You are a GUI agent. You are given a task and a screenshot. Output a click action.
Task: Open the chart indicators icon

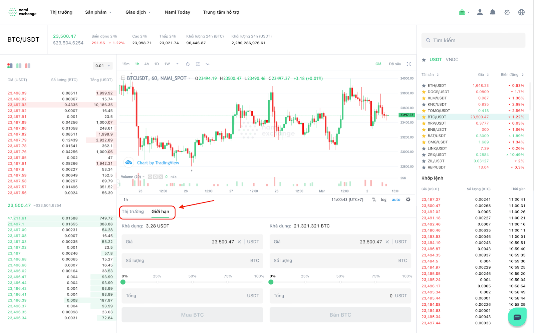(208, 64)
